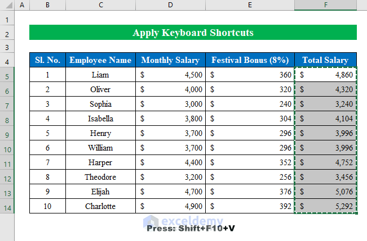The width and height of the screenshot is (367, 241).
Task: Select the Total Salary header cell
Action: pyautogui.click(x=325, y=60)
